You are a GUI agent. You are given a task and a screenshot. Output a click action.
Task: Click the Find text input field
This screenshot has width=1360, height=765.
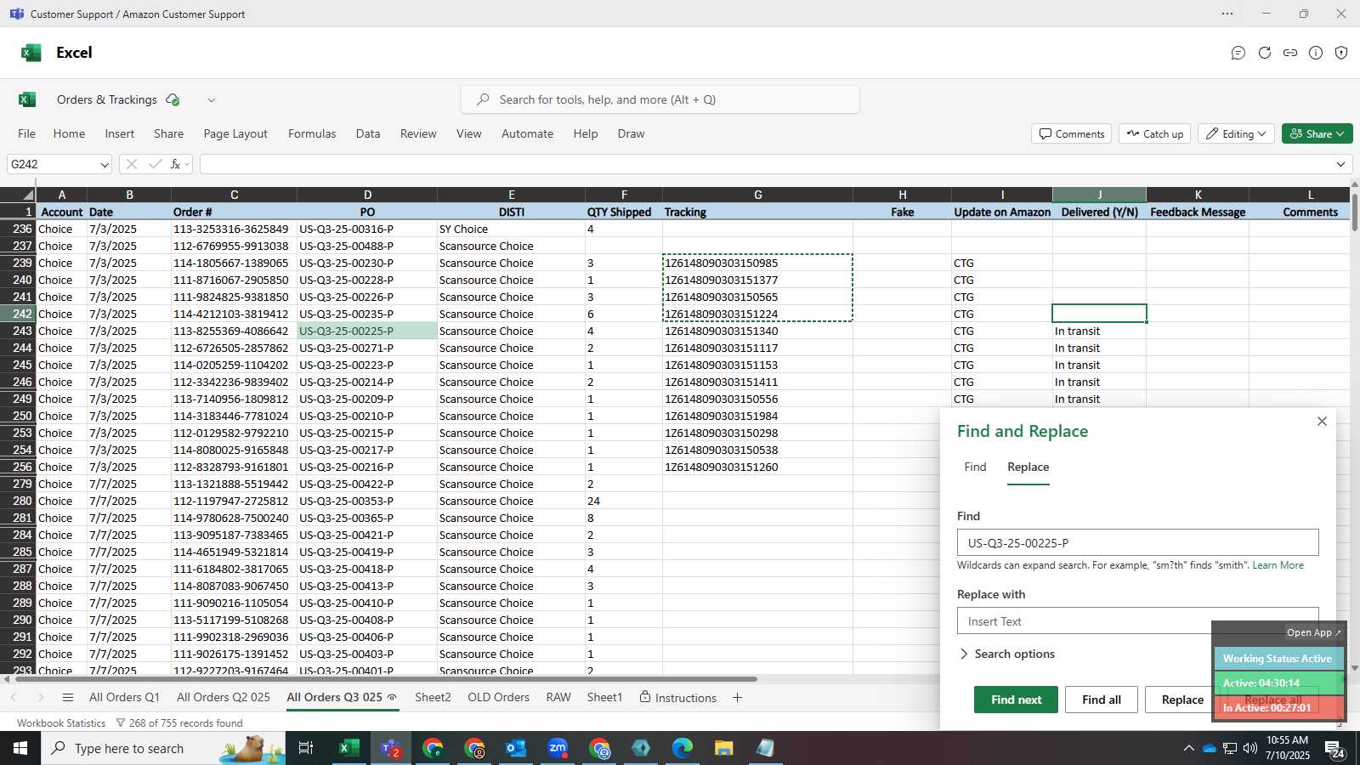tap(1137, 542)
